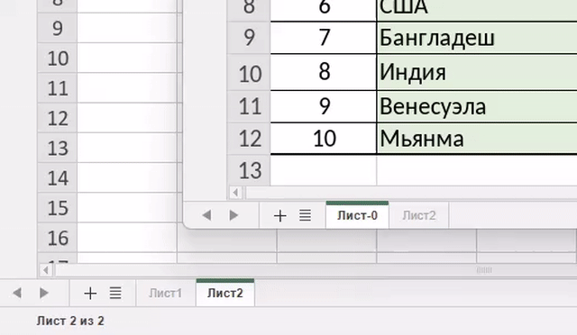The height and width of the screenshot is (335, 577).
Task: Select the cell containing Бангладеш
Action: 477,38
